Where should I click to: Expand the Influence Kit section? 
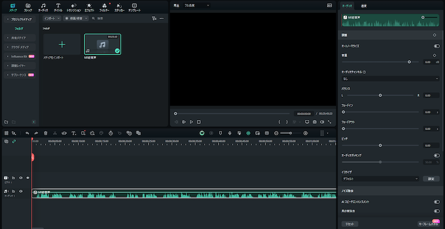coord(19,56)
